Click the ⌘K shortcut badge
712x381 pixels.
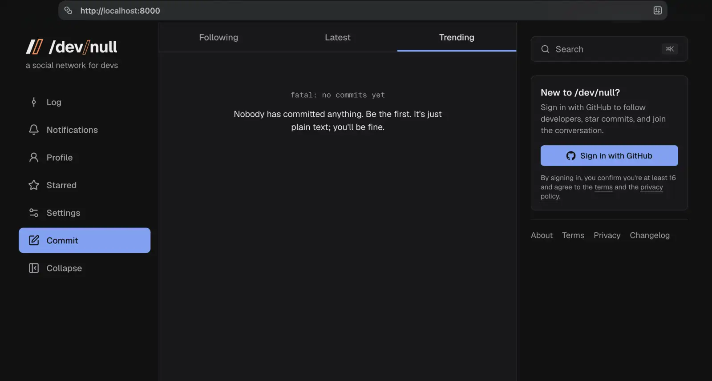tap(670, 49)
